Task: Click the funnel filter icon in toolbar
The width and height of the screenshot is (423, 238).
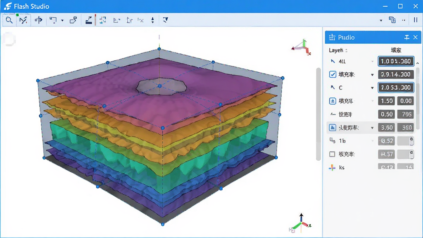Action: click(166, 20)
